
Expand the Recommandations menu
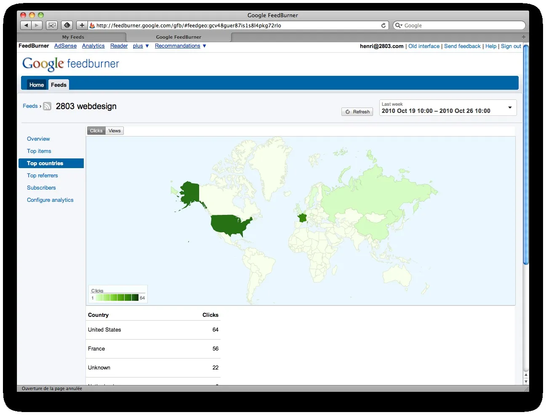click(181, 46)
